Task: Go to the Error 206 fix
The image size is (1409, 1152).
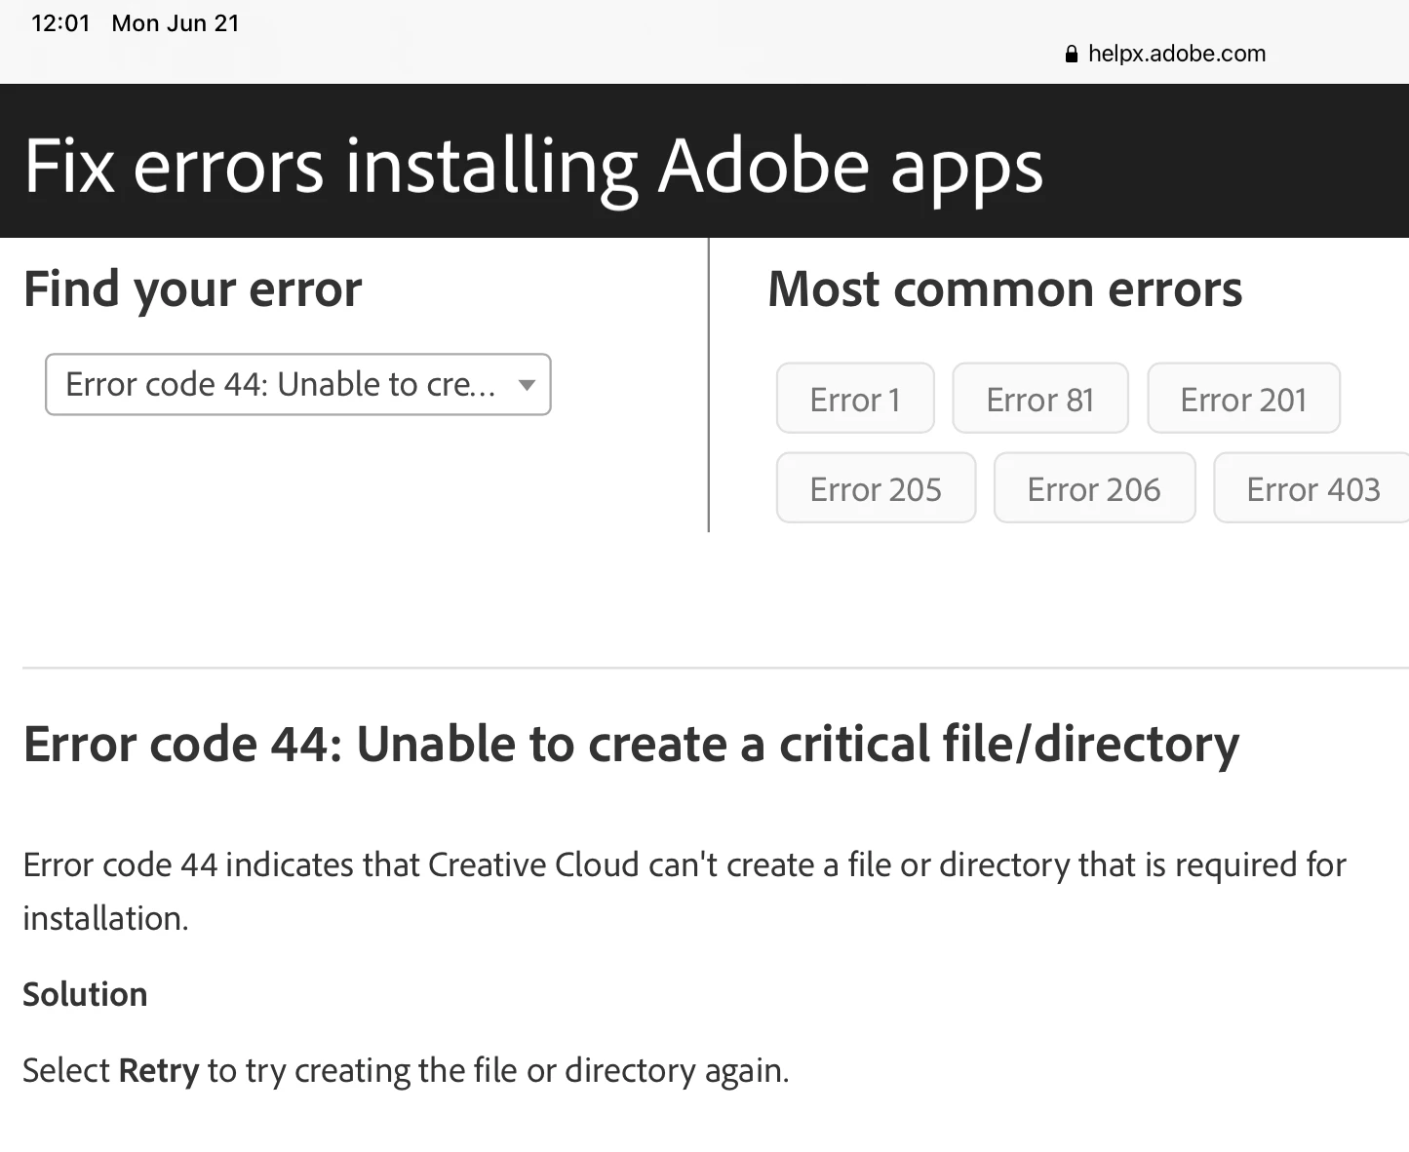Action: 1094,488
